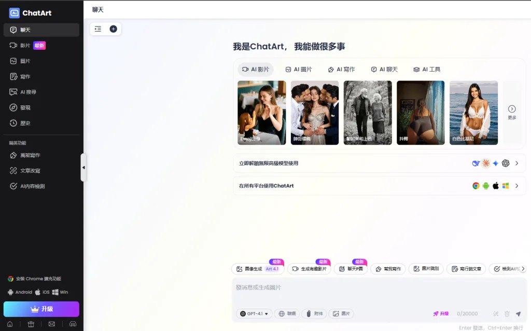Open the kissing trio video thumbnail
This screenshot has width=531, height=331.
[x=315, y=113]
